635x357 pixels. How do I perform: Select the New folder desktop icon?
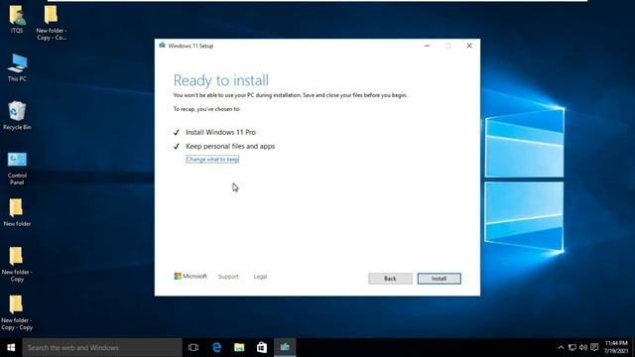click(17, 212)
